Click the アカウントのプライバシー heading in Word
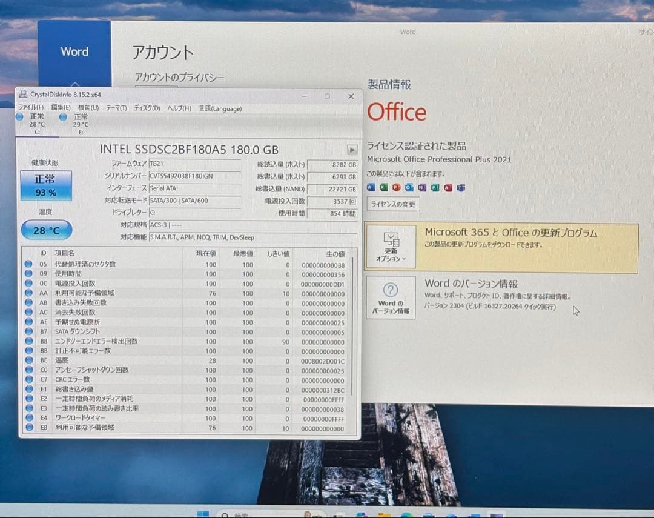The image size is (654, 518). pos(179,77)
